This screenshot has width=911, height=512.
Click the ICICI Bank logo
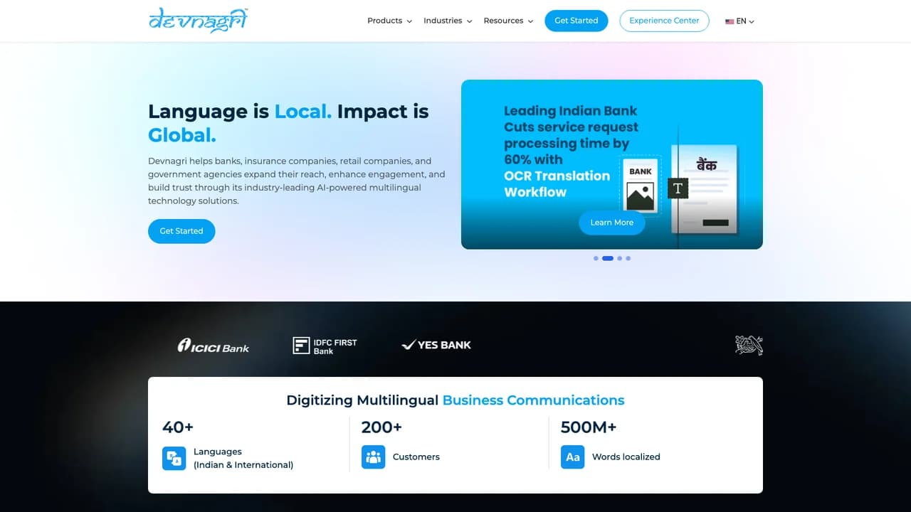214,346
